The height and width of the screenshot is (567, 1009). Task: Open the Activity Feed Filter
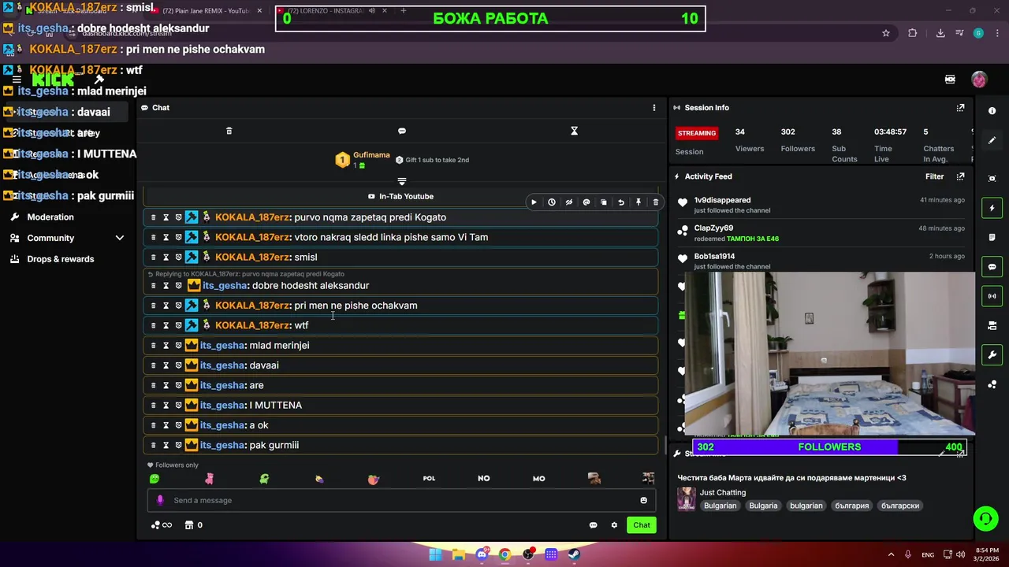(x=934, y=176)
